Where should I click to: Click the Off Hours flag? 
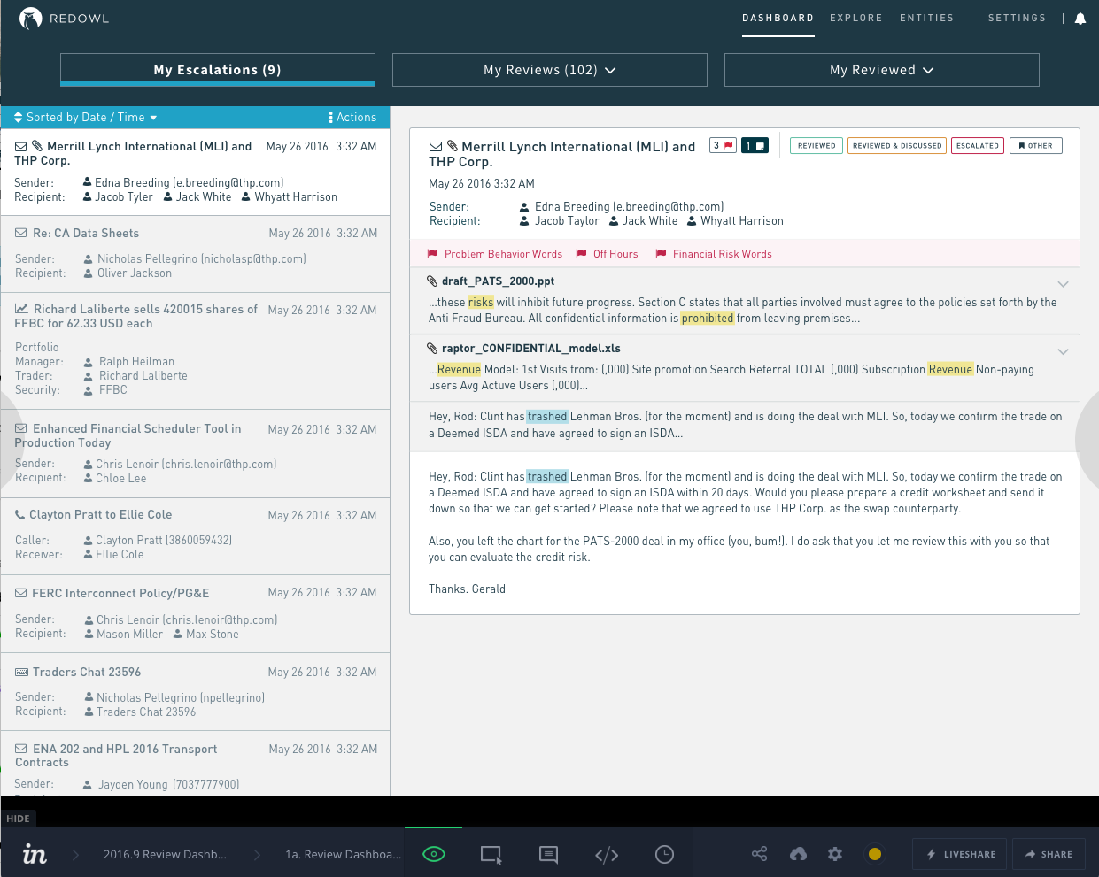607,254
